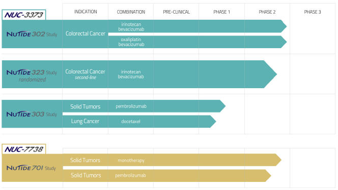Click the PHASE 2 column header
Image resolution: width=338 pixels, height=190 pixels.
267,12
